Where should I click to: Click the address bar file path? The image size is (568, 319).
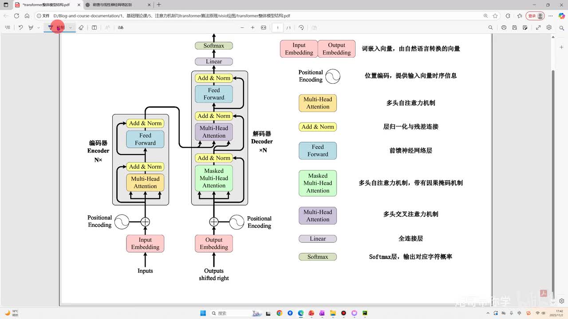(172, 16)
